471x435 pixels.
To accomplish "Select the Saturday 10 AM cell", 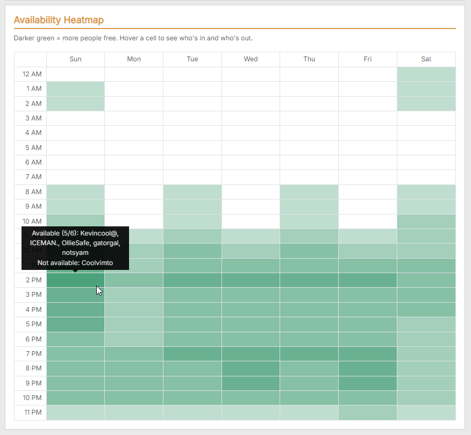I will pyautogui.click(x=426, y=222).
